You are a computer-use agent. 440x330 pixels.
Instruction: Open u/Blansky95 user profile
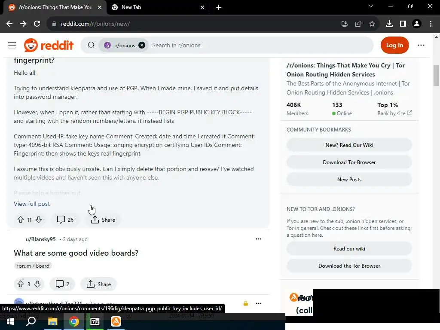[x=41, y=239]
